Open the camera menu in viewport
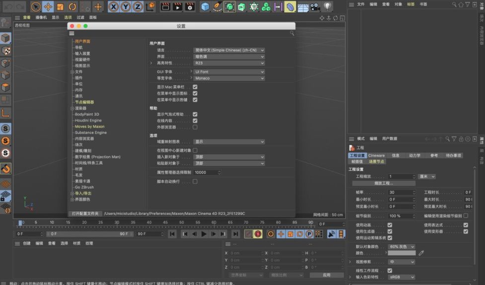 click(x=41, y=18)
